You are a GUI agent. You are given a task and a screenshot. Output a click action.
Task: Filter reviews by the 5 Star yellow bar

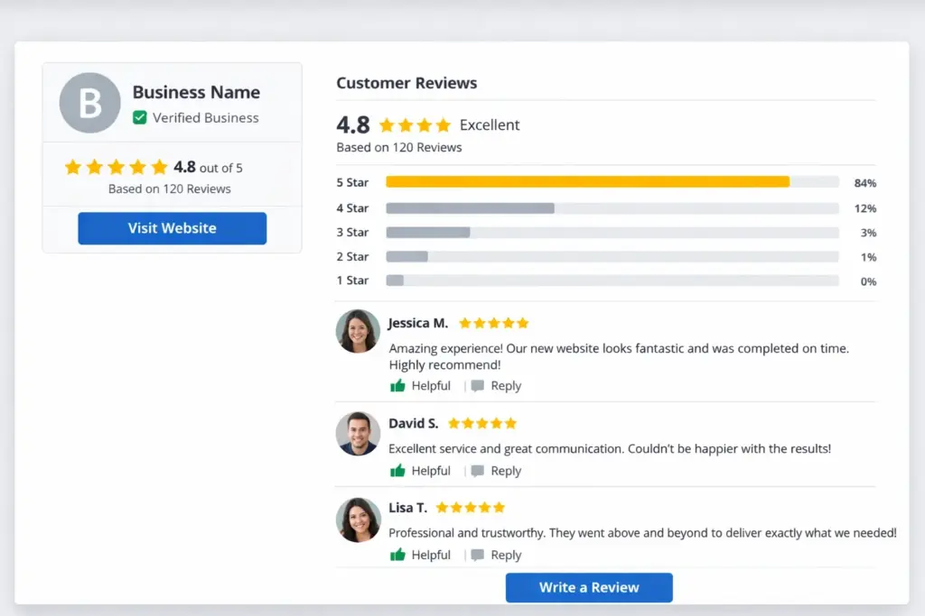coord(587,182)
